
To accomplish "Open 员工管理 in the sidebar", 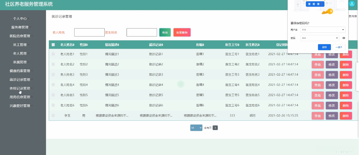I will click(x=20, y=45).
